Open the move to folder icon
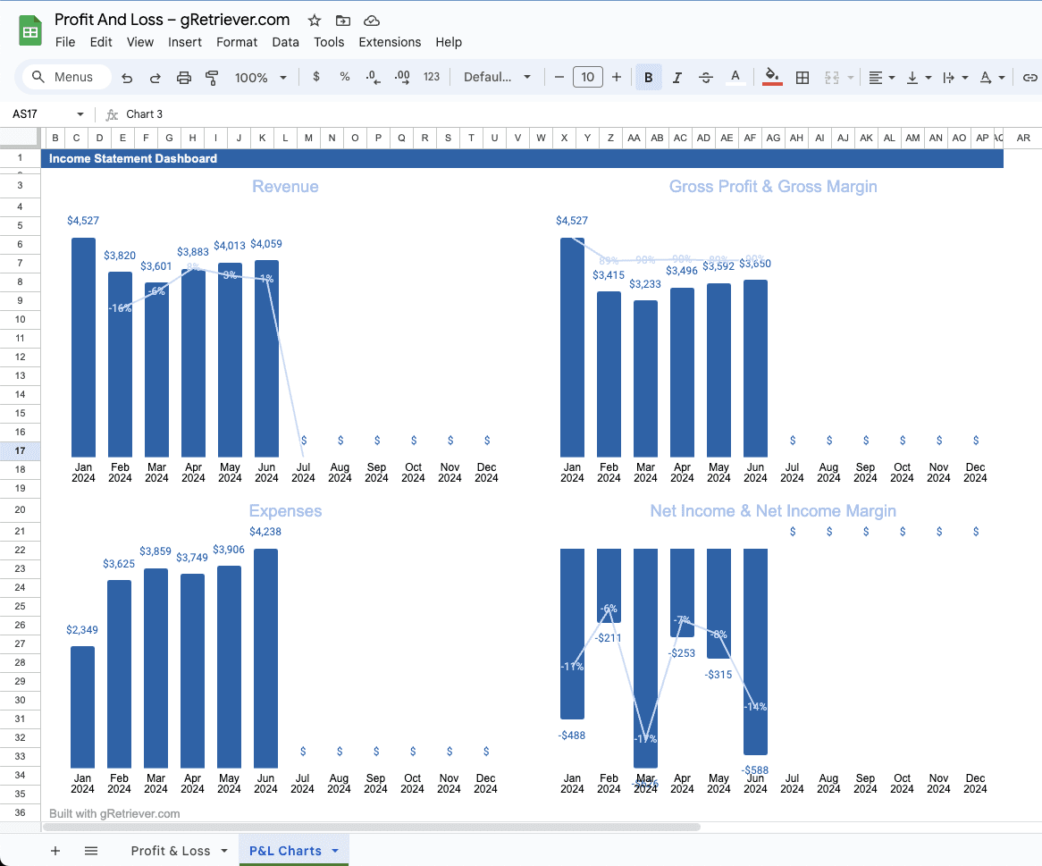 tap(343, 21)
